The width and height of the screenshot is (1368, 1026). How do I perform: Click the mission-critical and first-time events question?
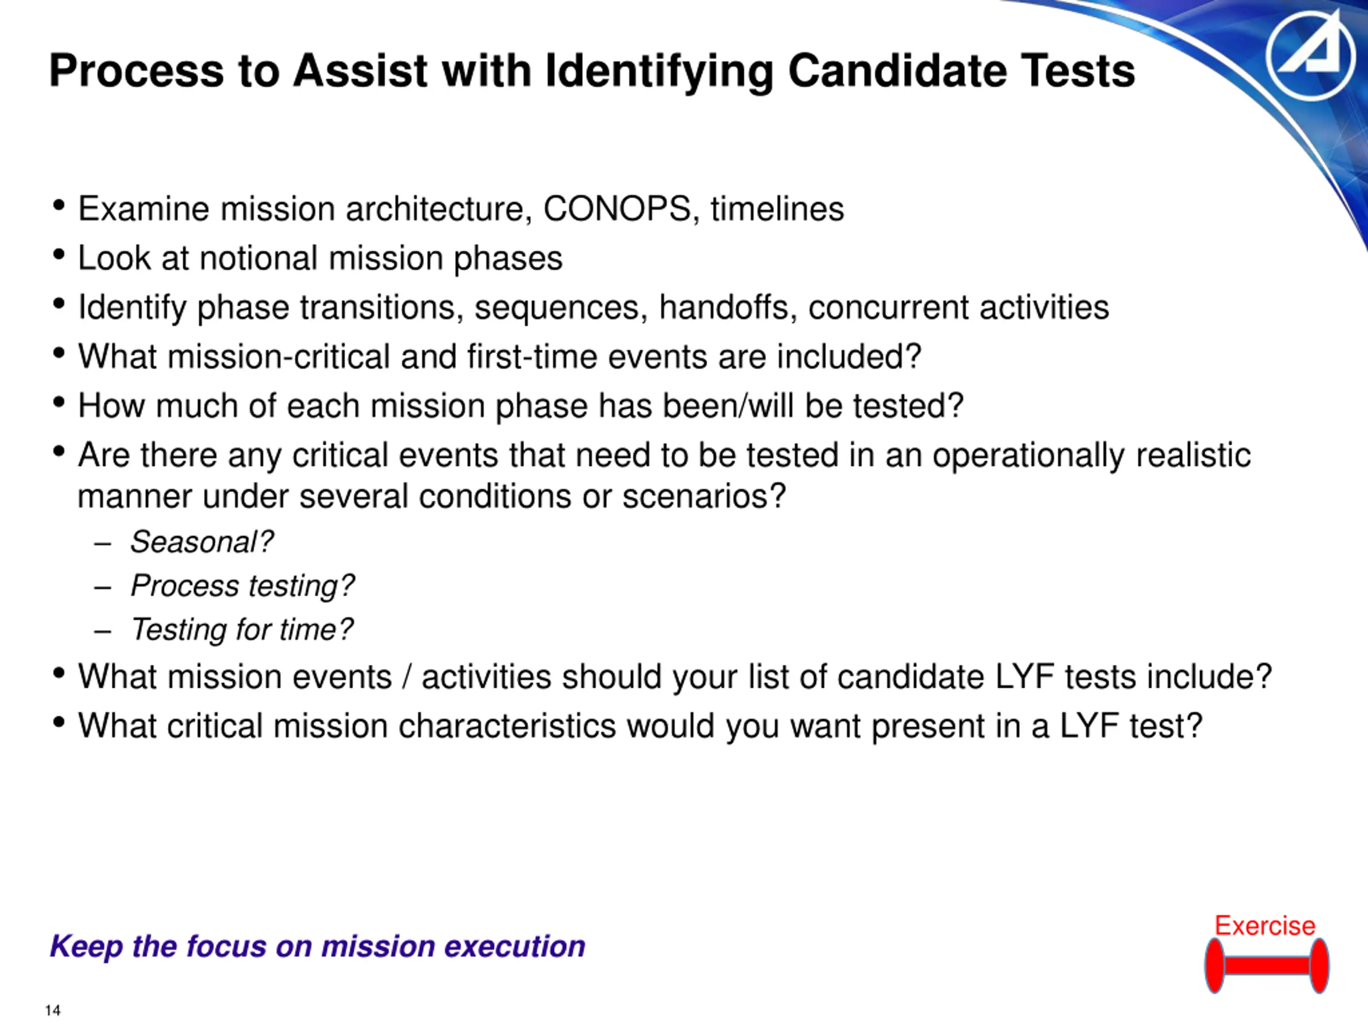[x=500, y=357]
